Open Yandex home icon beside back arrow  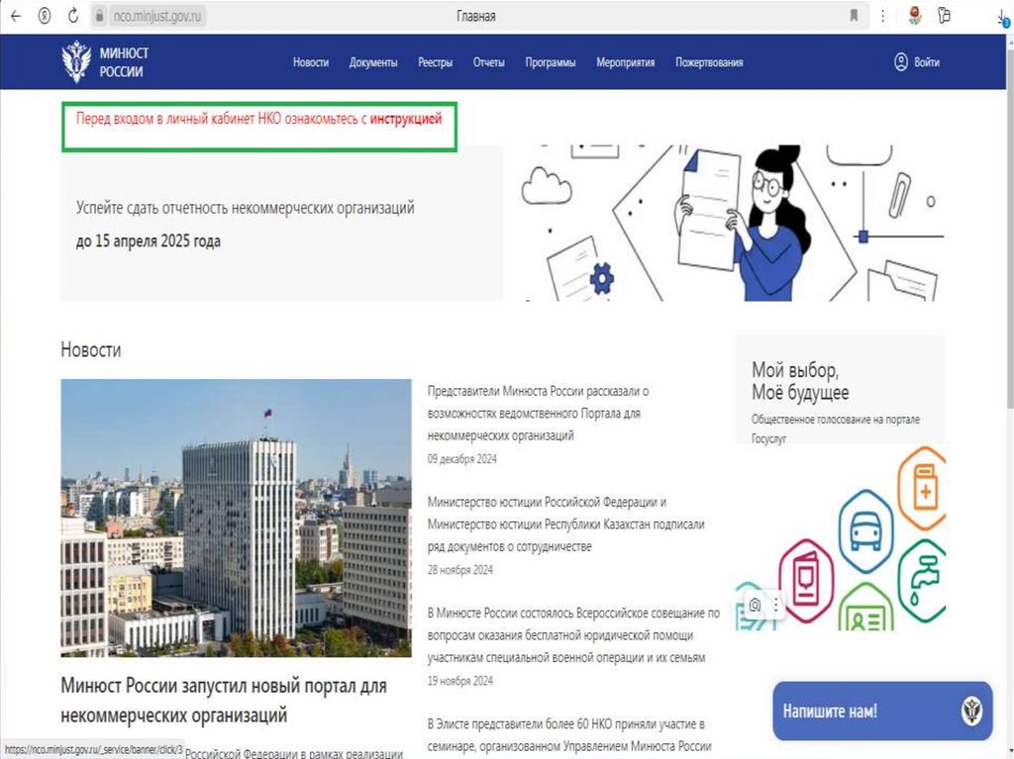44,16
